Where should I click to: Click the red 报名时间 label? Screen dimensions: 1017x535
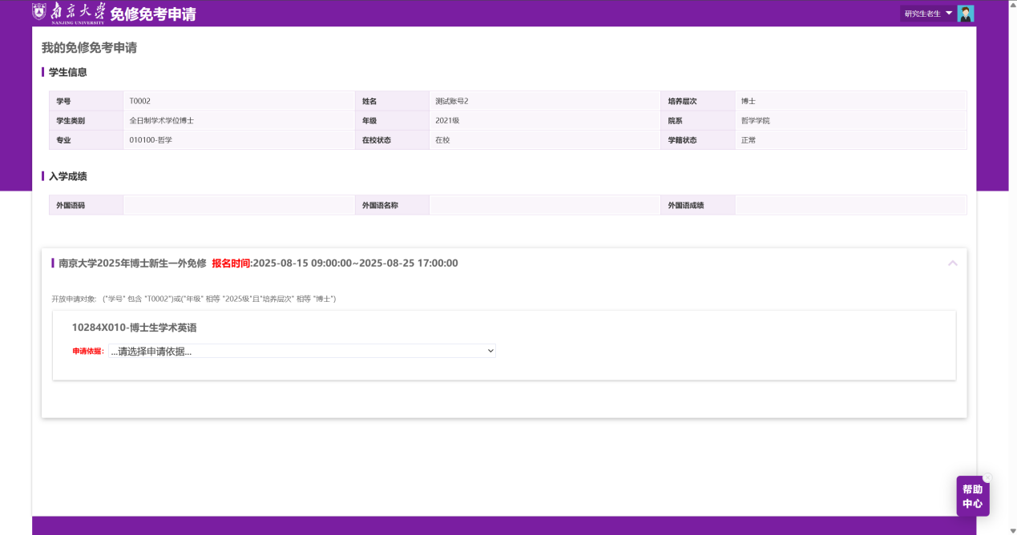(231, 263)
